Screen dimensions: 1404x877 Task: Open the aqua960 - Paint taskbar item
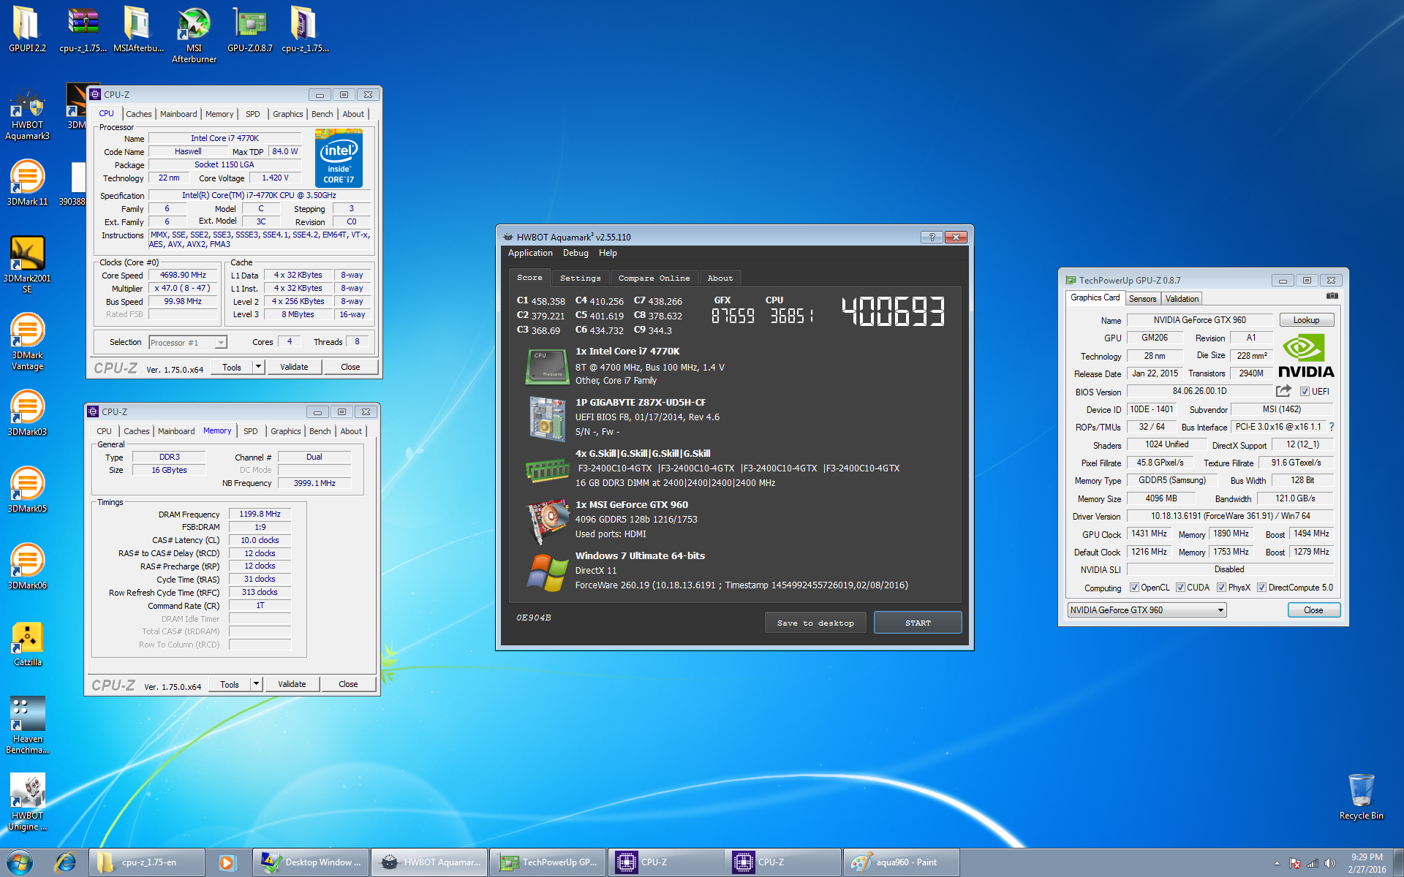[901, 862]
